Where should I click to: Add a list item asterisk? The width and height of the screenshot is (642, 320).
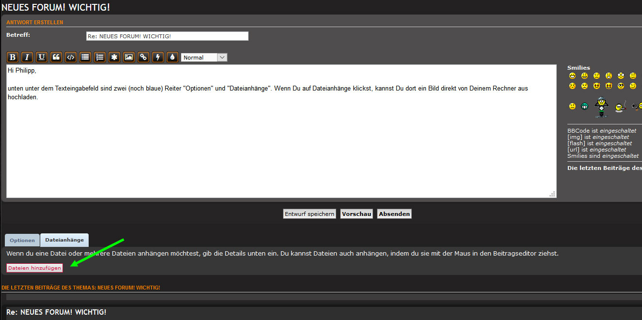point(114,57)
